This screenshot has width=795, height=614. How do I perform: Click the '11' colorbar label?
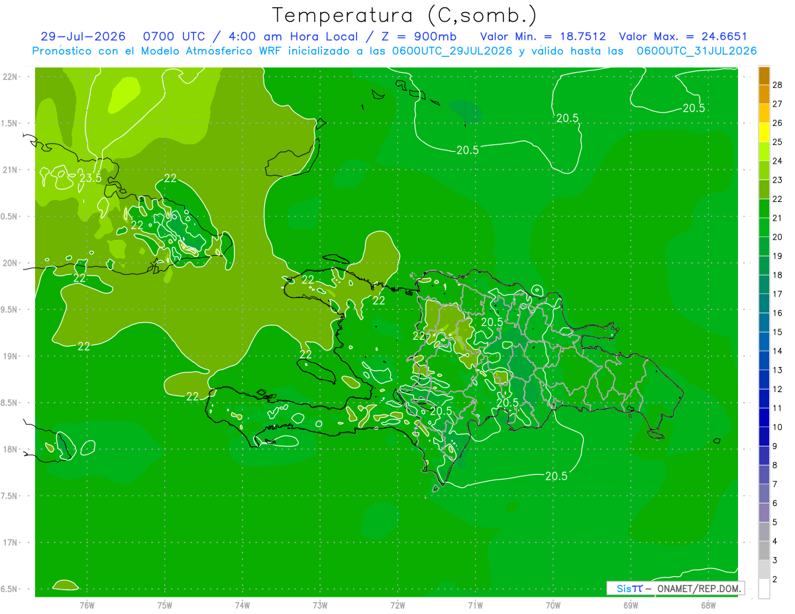pos(777,408)
